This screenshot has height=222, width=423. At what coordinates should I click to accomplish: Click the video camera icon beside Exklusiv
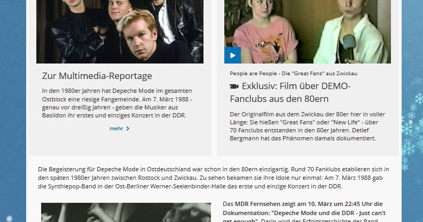coord(234,86)
